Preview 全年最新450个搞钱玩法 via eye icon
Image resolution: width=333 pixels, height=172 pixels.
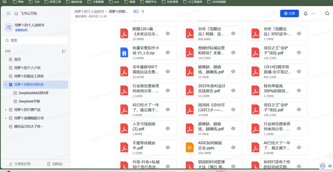coord(168,71)
